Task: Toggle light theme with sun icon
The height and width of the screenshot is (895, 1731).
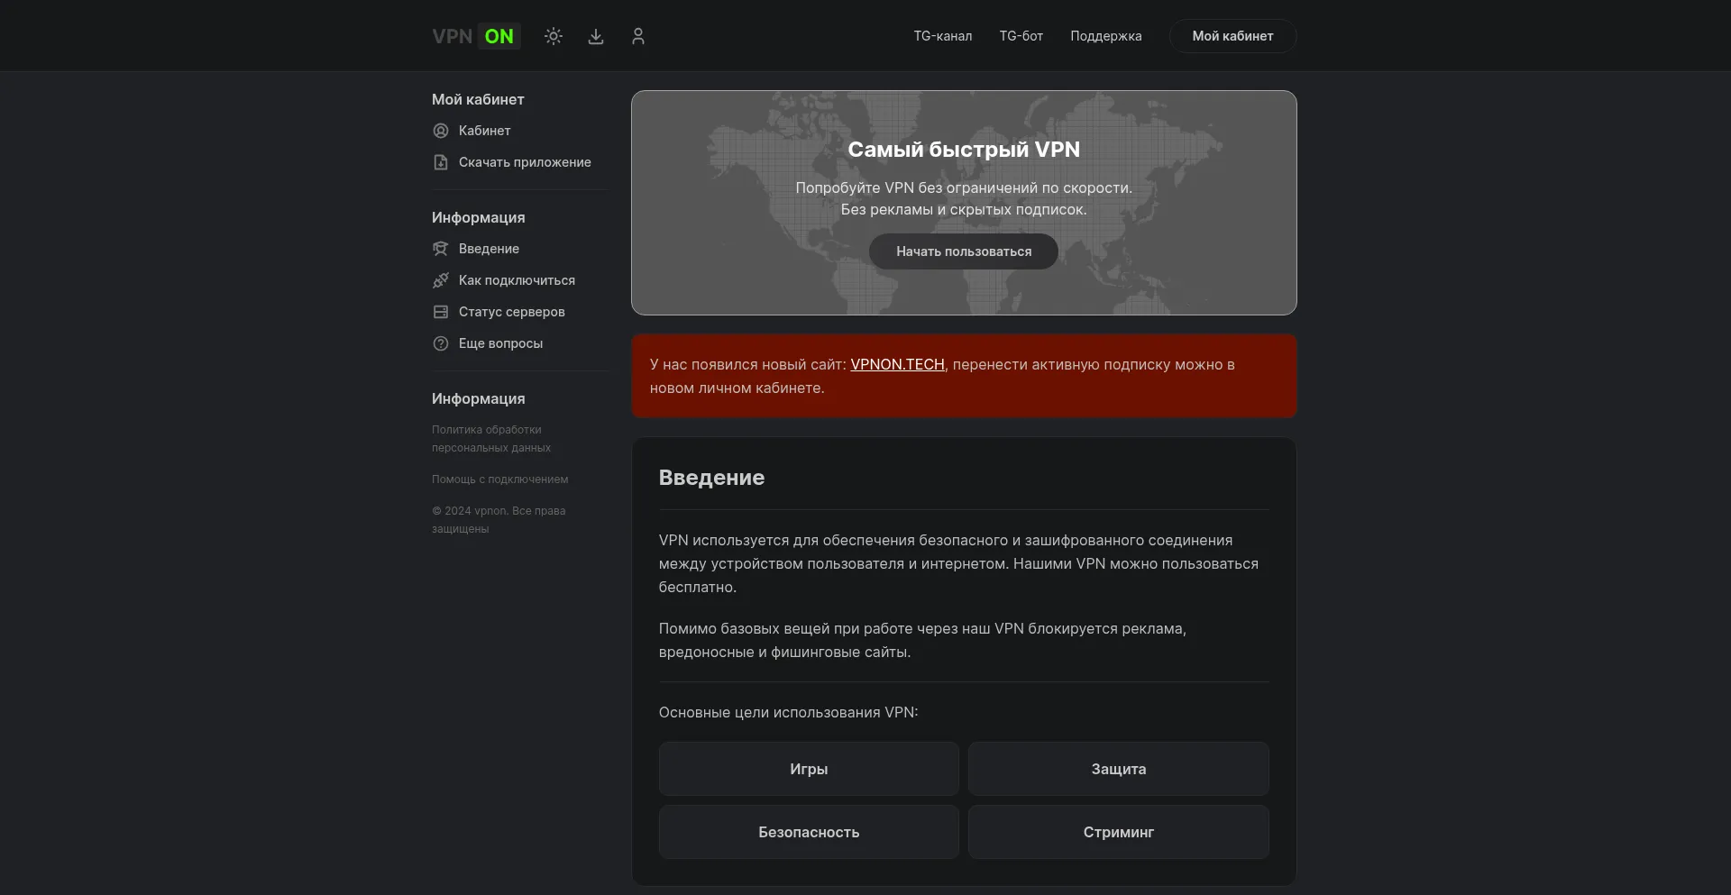Action: [554, 36]
